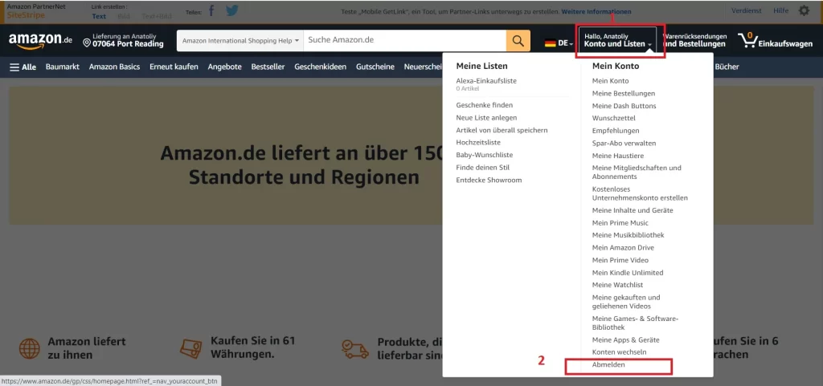Open Meine Mitgliedschaften und Abonnements
Screen dimensions: 823x386
pyautogui.click(x=637, y=173)
